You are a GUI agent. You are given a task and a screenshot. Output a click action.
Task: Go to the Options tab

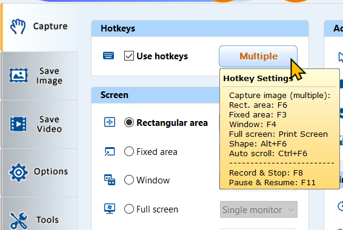tap(39, 172)
